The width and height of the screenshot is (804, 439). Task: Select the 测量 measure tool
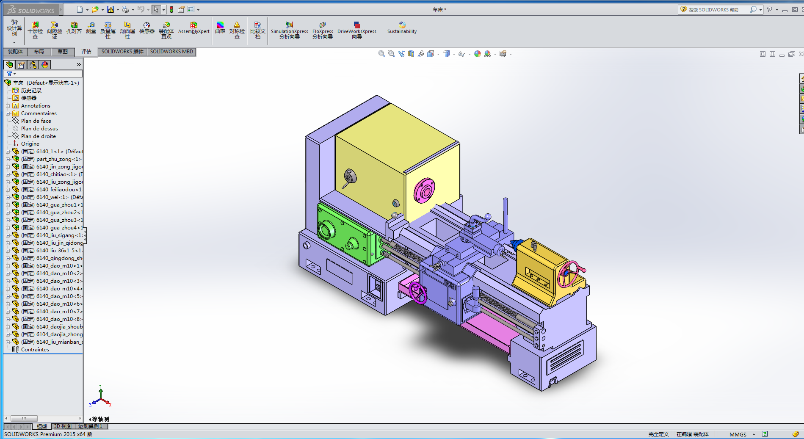coord(91,28)
